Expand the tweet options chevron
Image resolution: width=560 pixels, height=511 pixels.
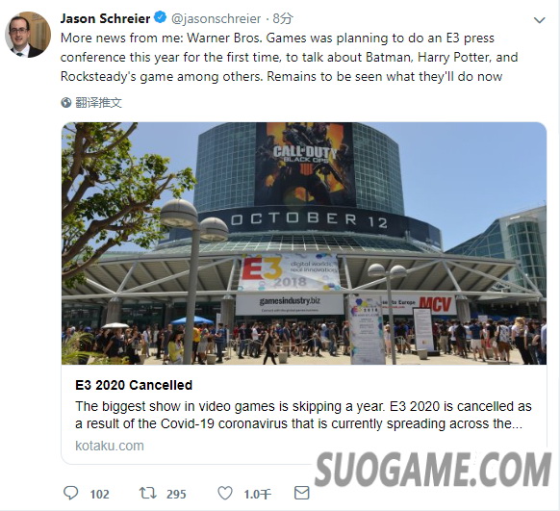point(539,20)
